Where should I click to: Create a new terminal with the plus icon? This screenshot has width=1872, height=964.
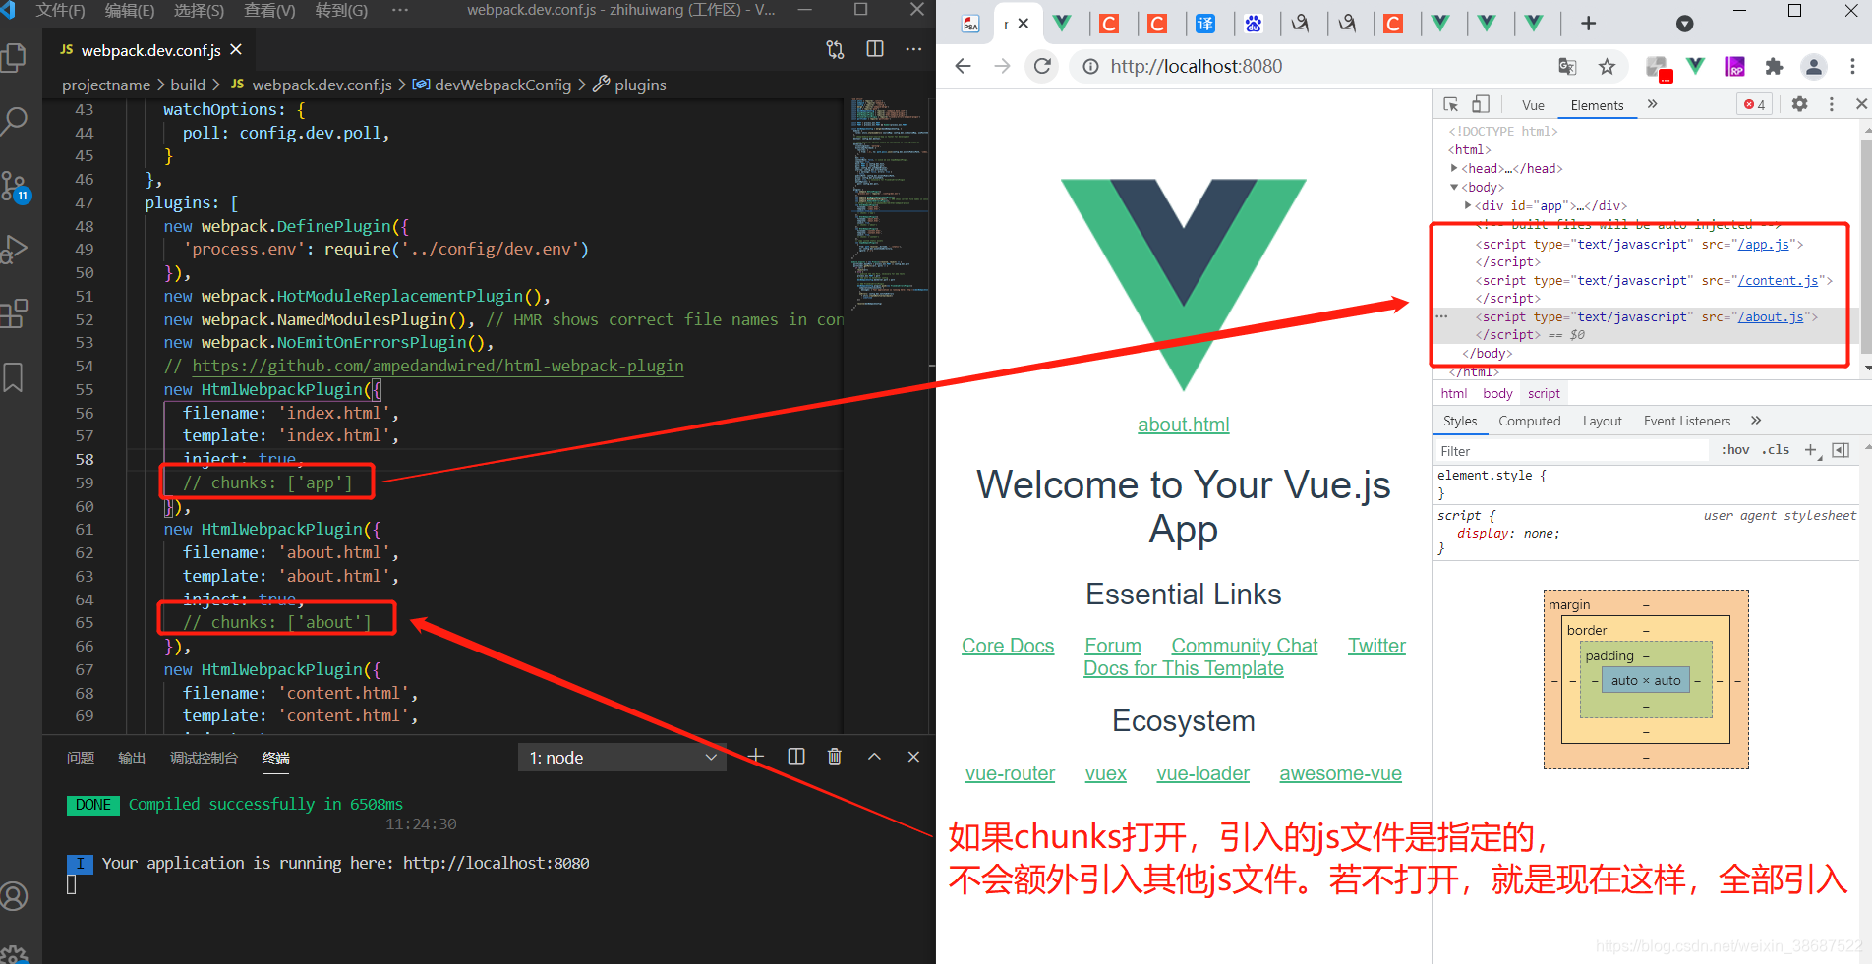(x=755, y=756)
